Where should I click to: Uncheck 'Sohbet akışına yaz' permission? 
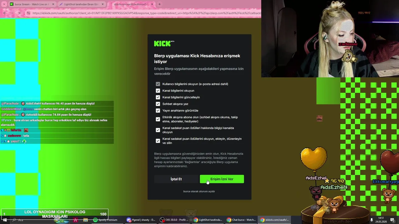click(x=158, y=104)
